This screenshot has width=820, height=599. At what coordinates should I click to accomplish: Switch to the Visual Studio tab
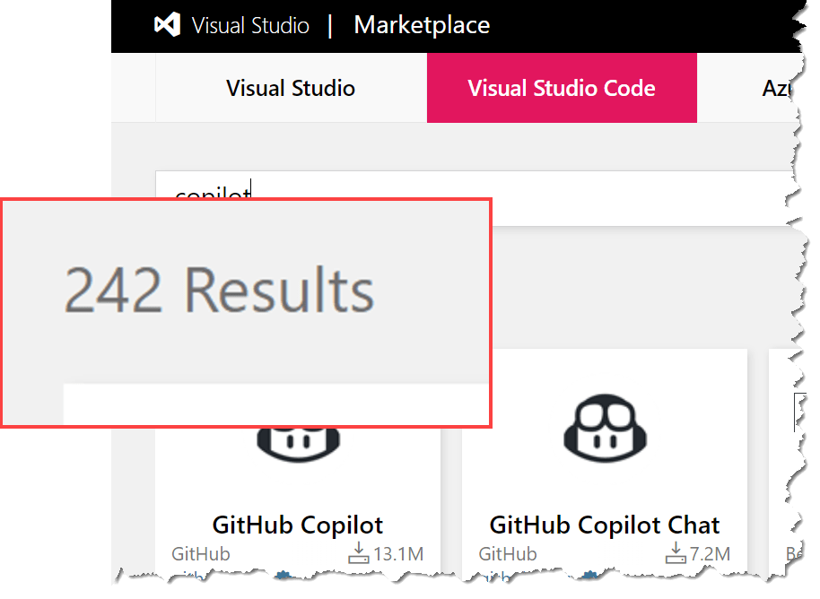click(291, 88)
